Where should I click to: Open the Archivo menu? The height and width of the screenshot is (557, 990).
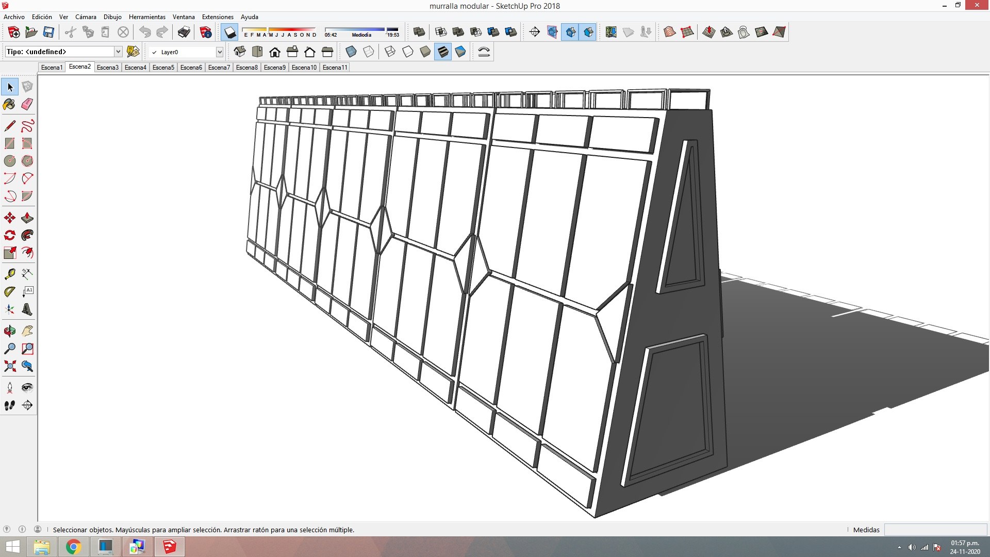[x=14, y=17]
